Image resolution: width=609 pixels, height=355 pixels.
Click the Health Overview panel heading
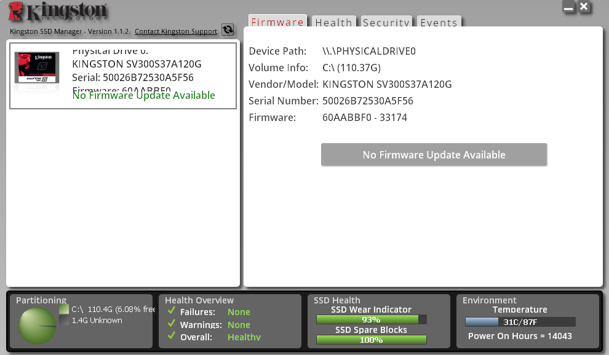click(199, 300)
